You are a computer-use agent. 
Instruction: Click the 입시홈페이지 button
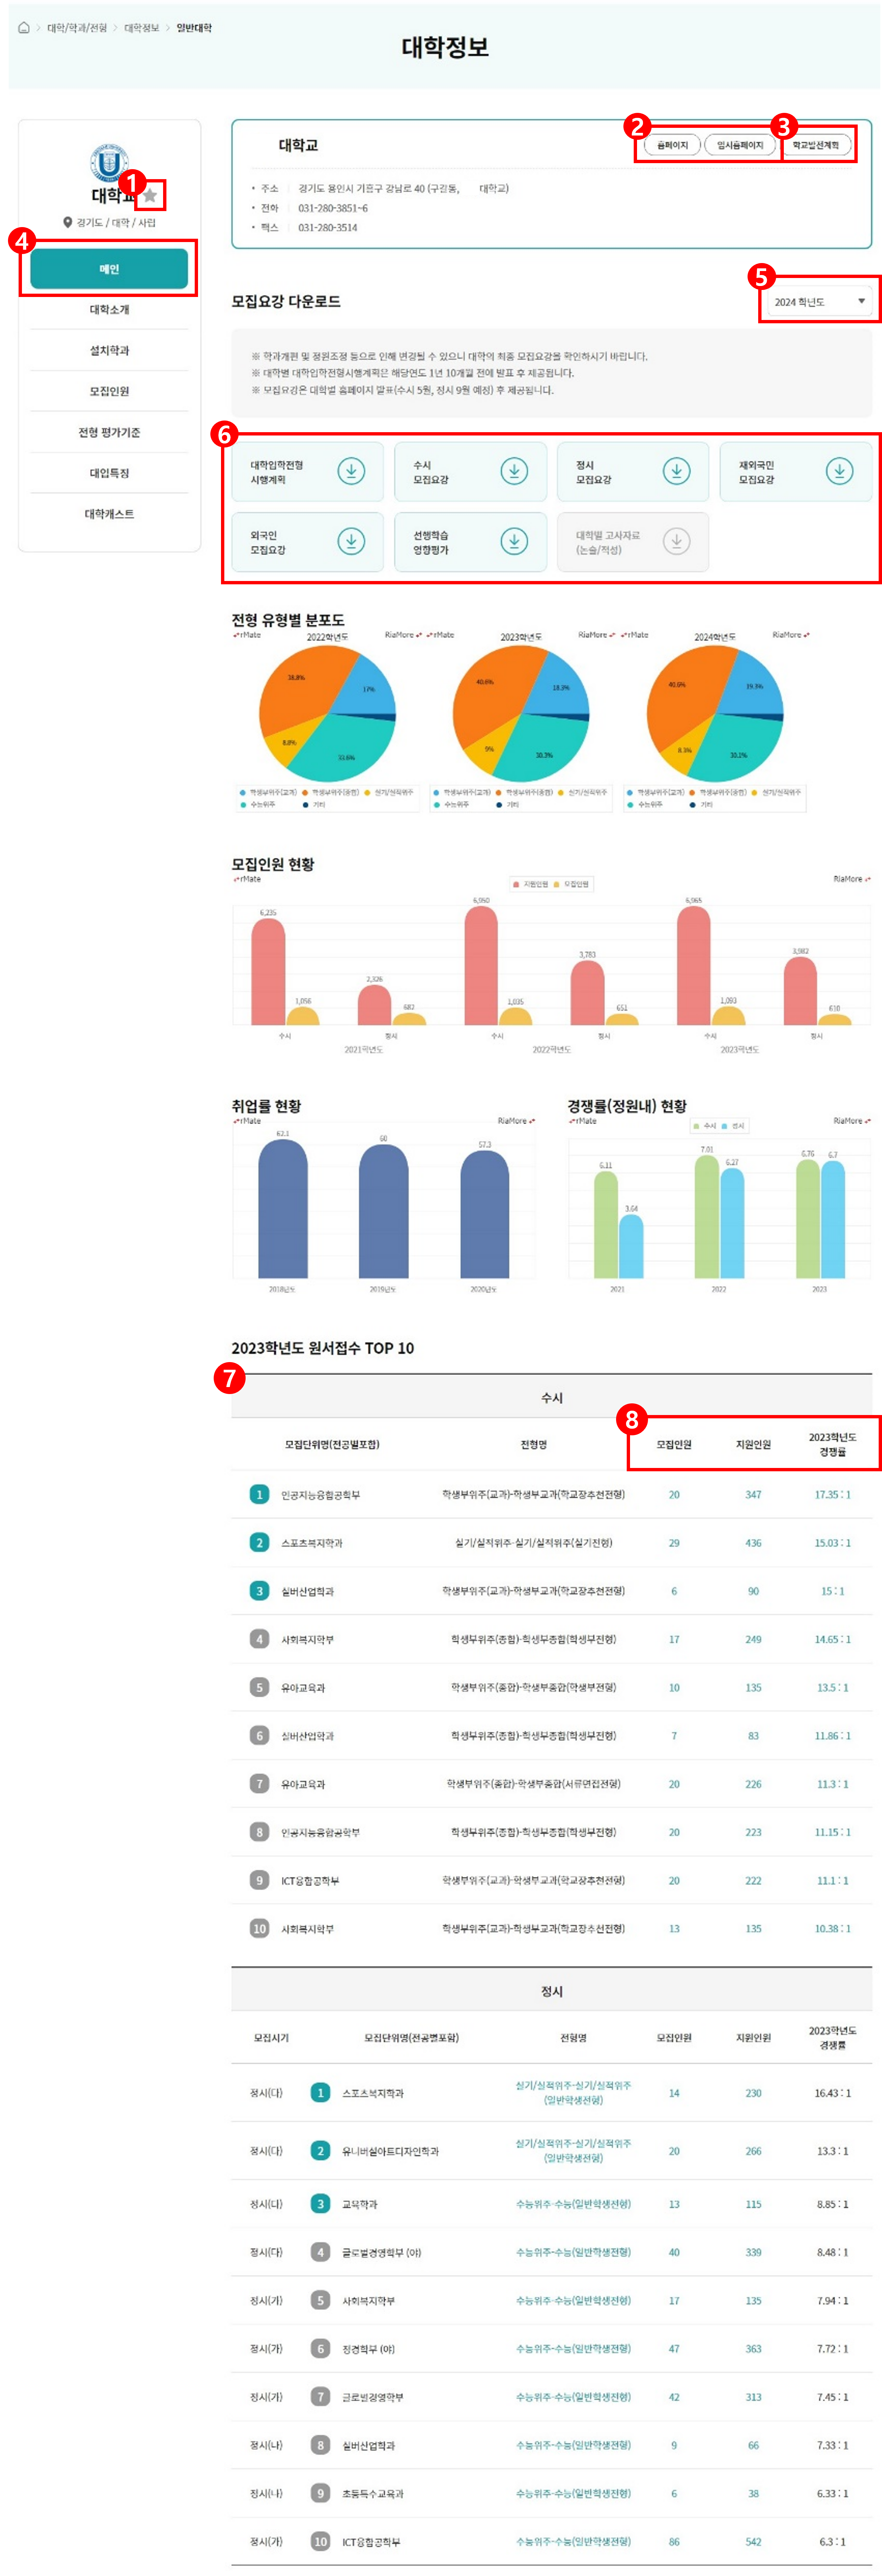740,145
